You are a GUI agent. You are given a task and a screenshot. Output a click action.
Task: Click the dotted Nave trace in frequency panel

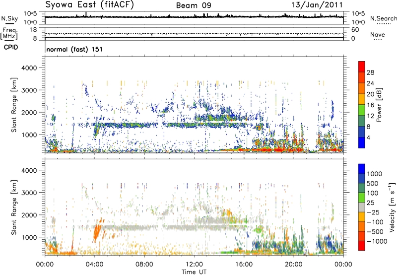pyautogui.click(x=194, y=34)
